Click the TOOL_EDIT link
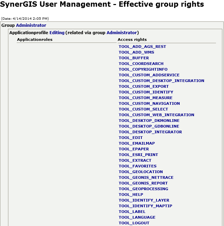 tap(131, 138)
